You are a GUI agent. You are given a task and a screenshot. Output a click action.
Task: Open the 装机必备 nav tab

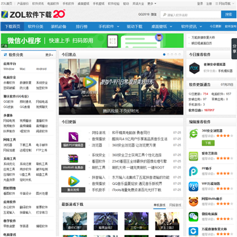pyautogui.click(x=59, y=26)
